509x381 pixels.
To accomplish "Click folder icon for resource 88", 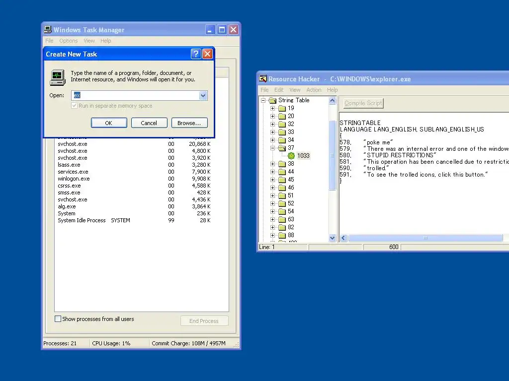I will [x=282, y=235].
